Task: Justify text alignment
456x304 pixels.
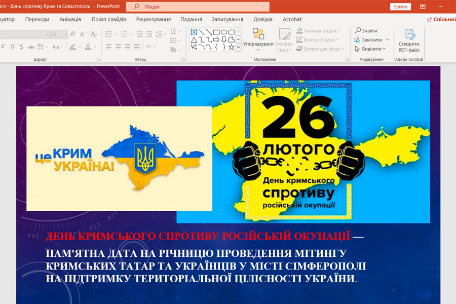Action: [137, 47]
